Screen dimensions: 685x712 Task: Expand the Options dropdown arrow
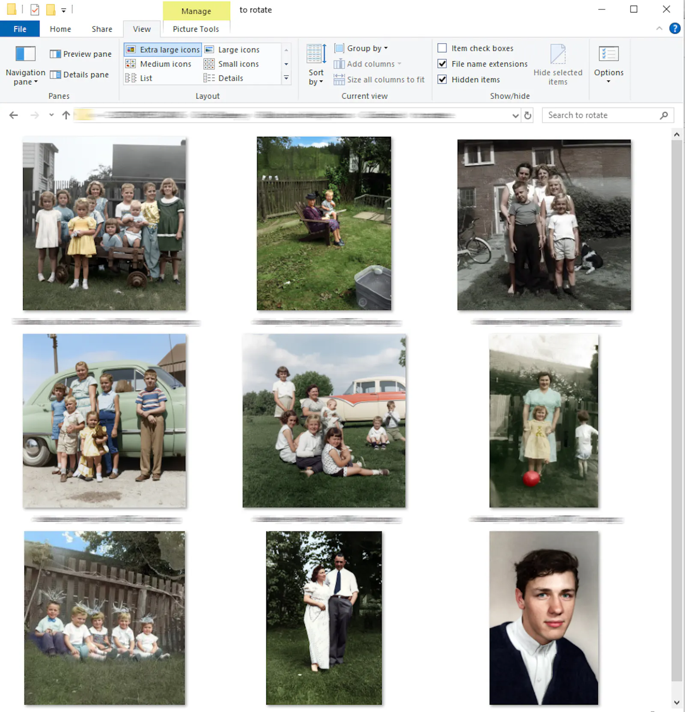point(608,81)
